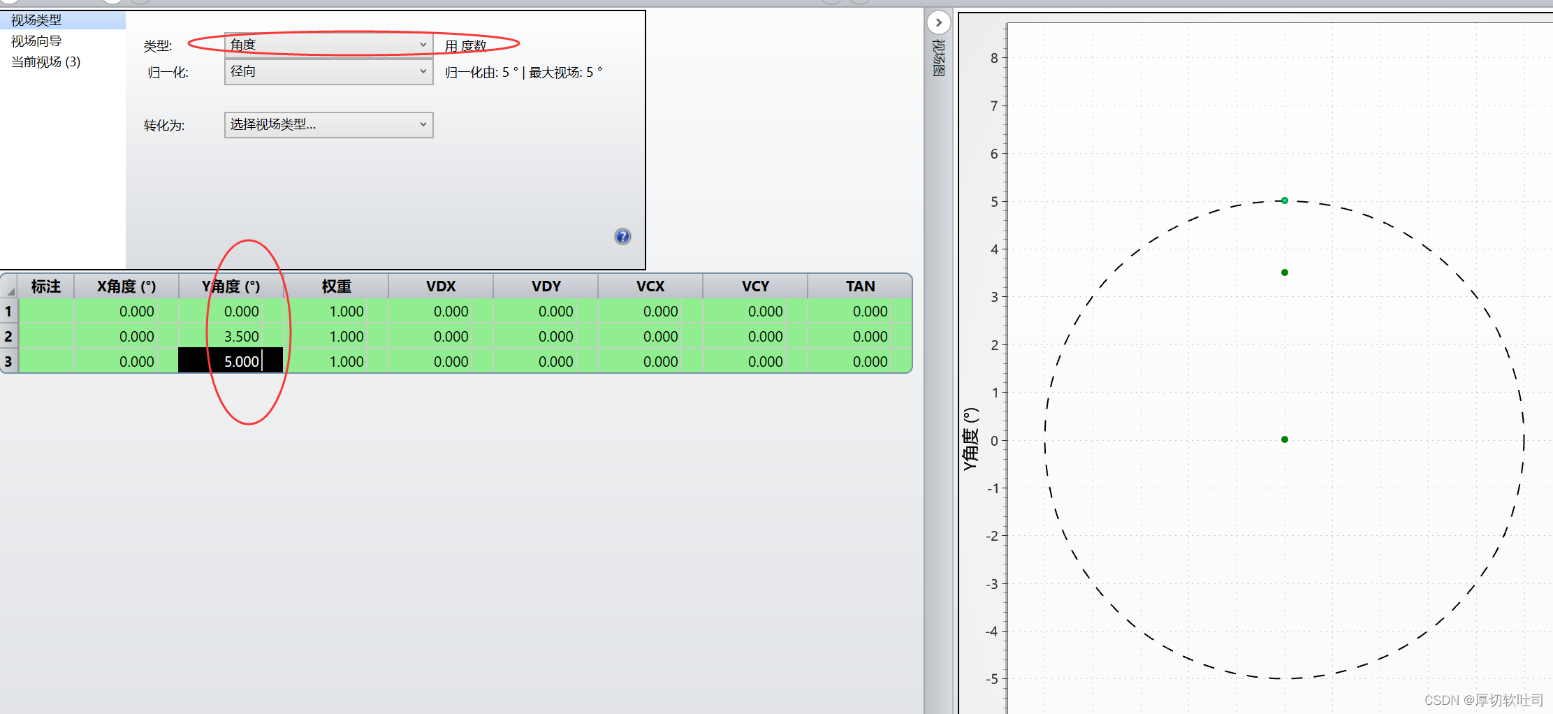Image resolution: width=1553 pixels, height=714 pixels.
Task: Click the X angle cell in row 1
Action: coord(126,312)
